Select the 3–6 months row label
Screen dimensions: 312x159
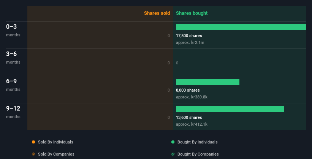point(13,57)
